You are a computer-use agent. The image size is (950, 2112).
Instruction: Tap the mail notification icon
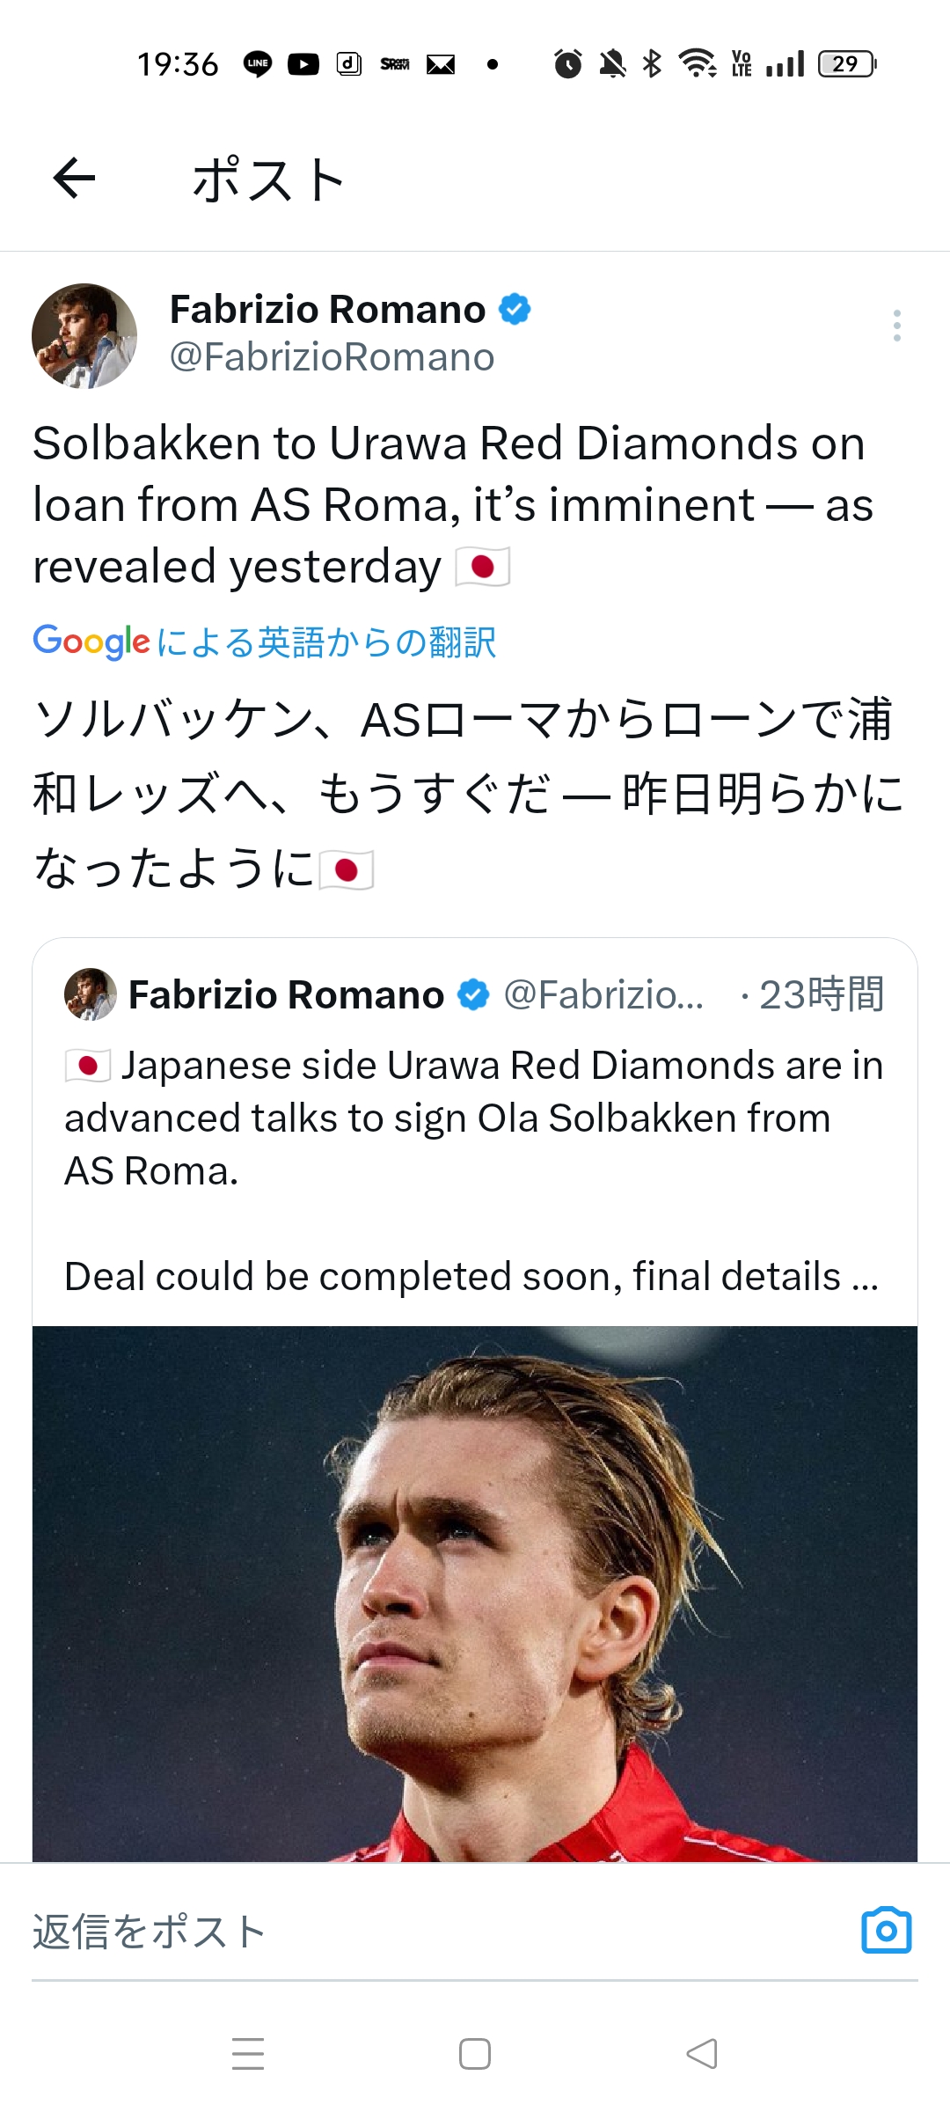441,64
